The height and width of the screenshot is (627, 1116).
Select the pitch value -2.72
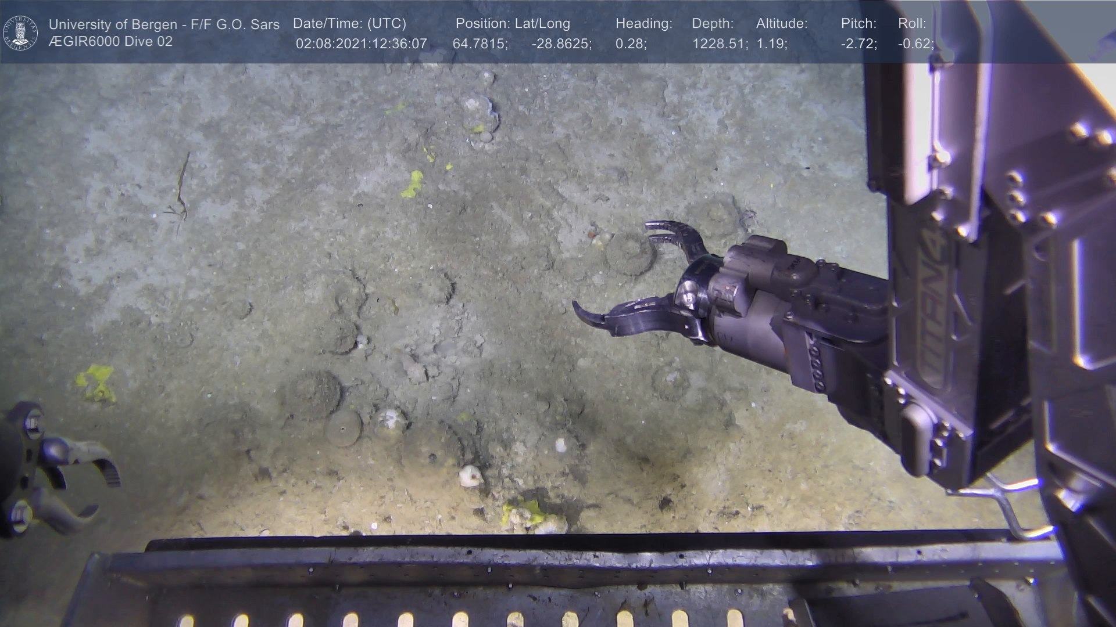(859, 44)
